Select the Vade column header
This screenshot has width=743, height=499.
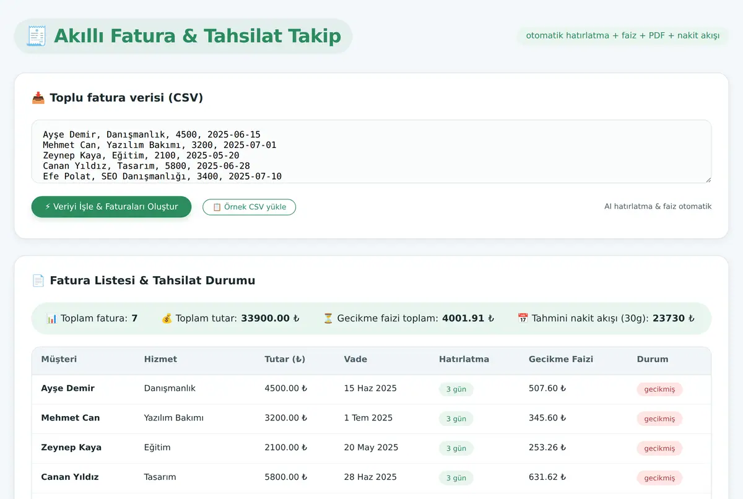(355, 359)
